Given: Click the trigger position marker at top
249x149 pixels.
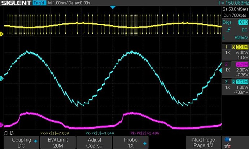Looking at the screenshot, I should pyautogui.click(x=113, y=7).
